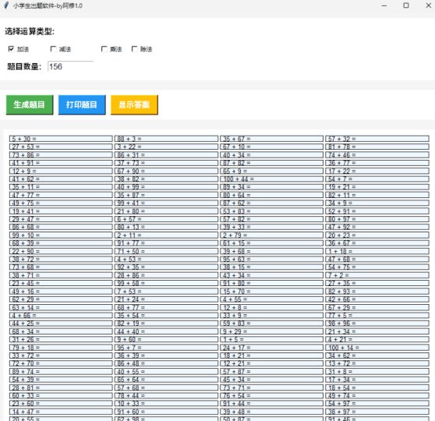This screenshot has width=435, height=421.
Task: Select the 2 + 79 = problem field
Action: pyautogui.click(x=271, y=235)
